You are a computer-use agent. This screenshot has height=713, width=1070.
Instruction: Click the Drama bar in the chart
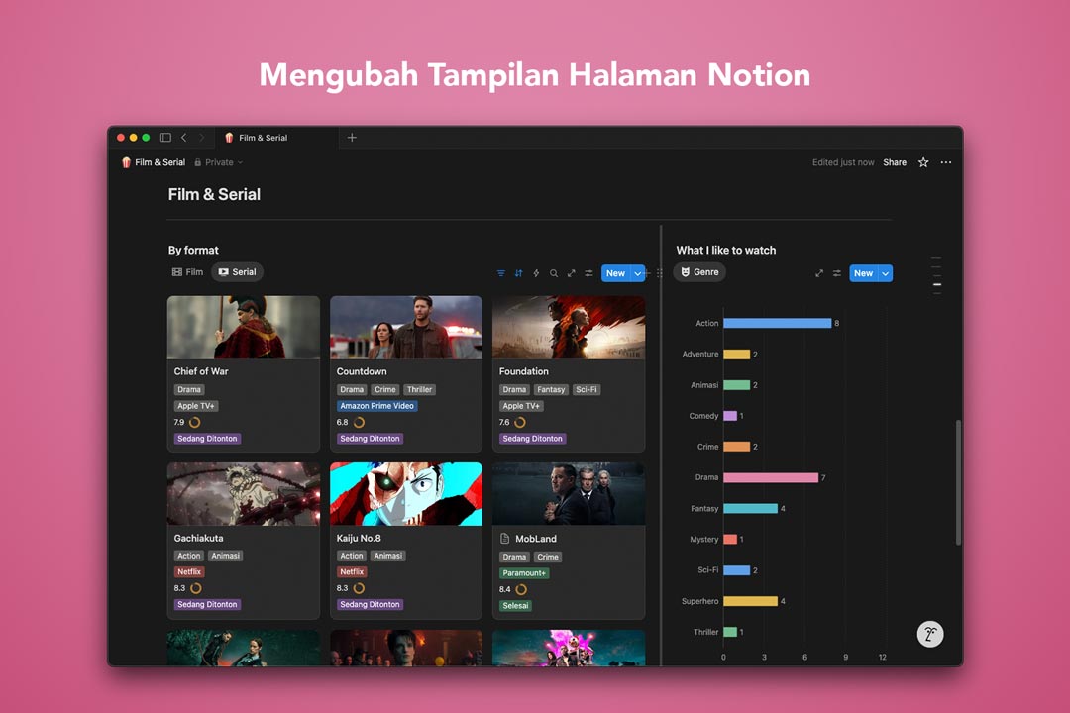[x=771, y=477]
